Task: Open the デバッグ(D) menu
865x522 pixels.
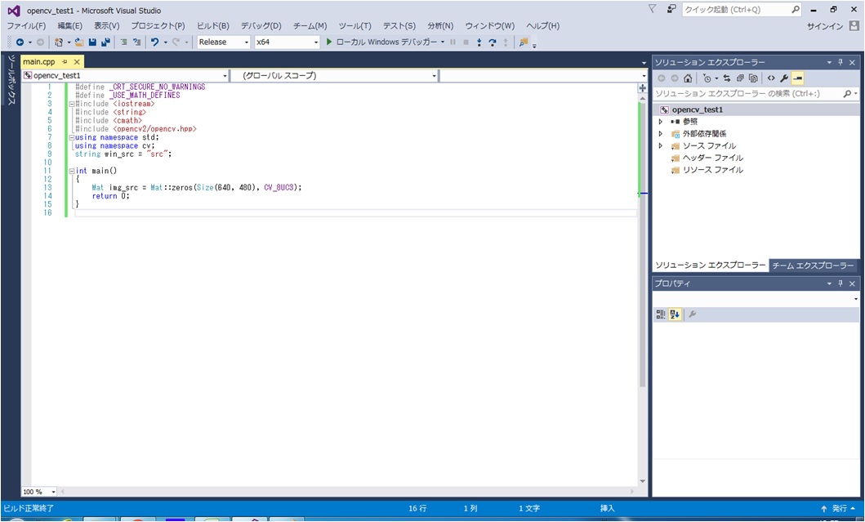Action: point(261,26)
